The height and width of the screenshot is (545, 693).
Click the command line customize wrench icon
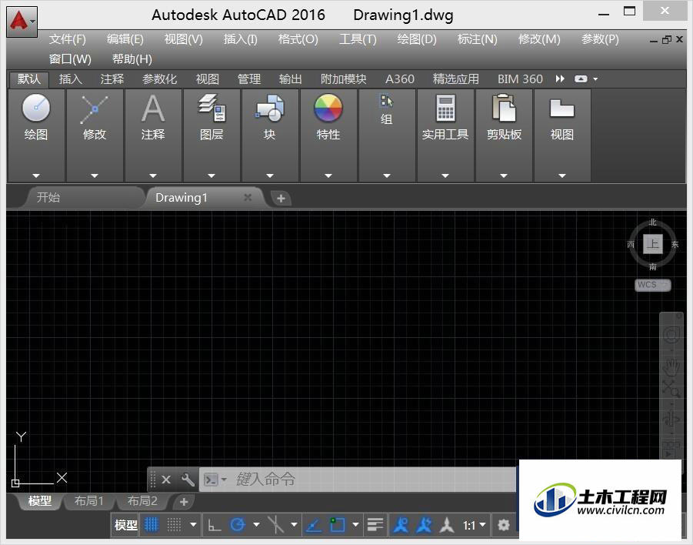(188, 480)
